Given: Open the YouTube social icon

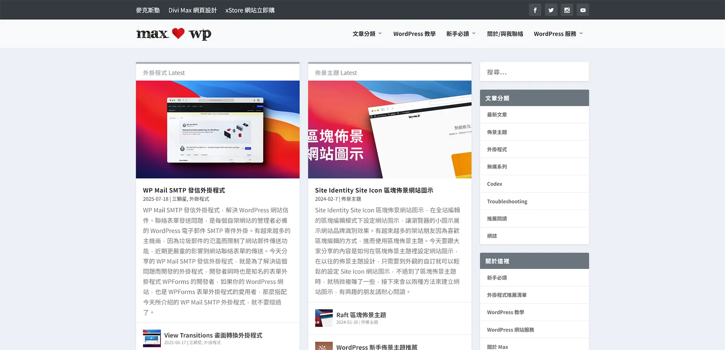Looking at the screenshot, I should [583, 10].
